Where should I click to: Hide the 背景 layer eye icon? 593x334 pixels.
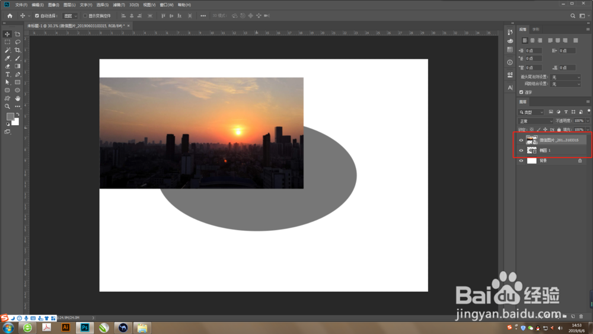(521, 161)
